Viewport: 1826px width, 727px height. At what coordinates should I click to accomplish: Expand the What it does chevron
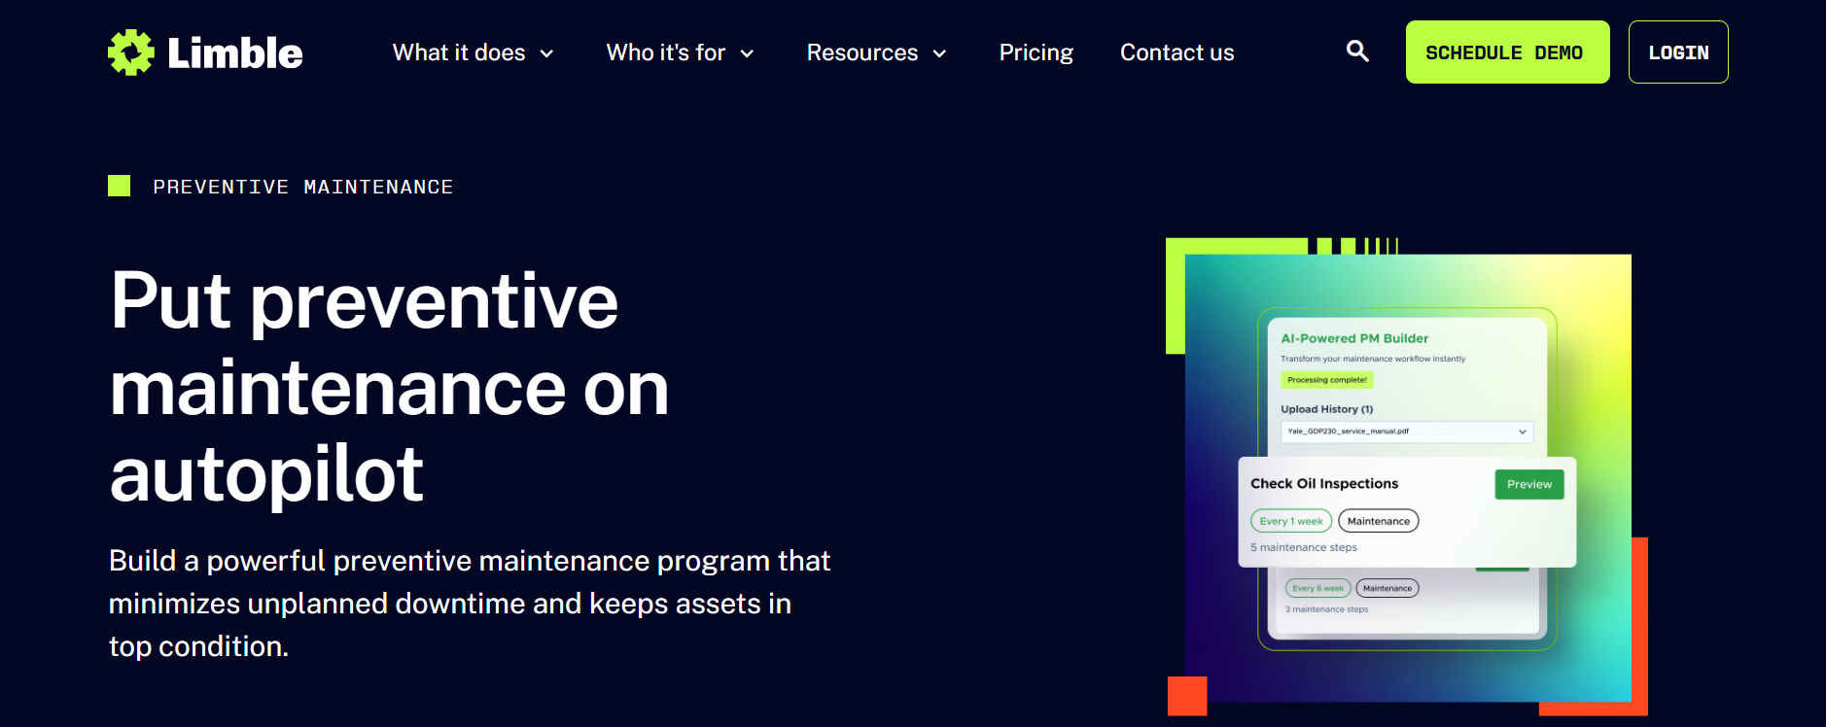coord(546,53)
